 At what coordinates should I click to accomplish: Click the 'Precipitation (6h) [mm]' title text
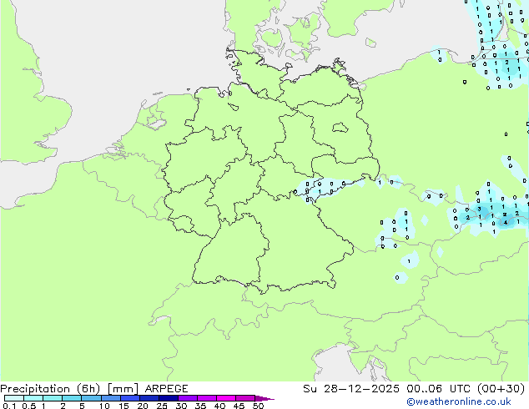point(69,389)
